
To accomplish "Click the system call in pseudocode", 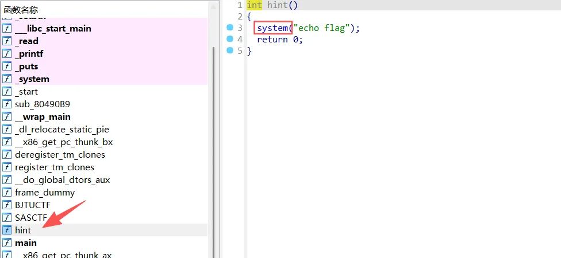I will (x=272, y=28).
